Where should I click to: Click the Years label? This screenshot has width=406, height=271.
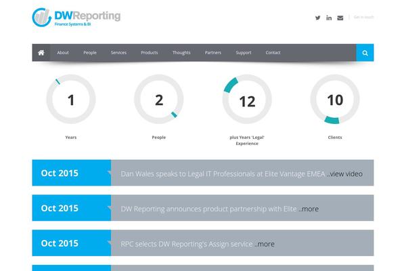click(x=71, y=138)
